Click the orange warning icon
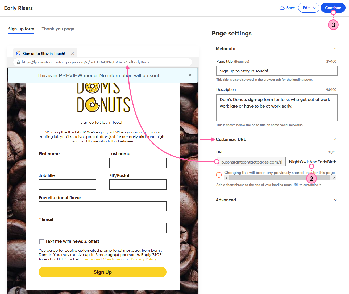The height and width of the screenshot is (294, 349). [219, 175]
